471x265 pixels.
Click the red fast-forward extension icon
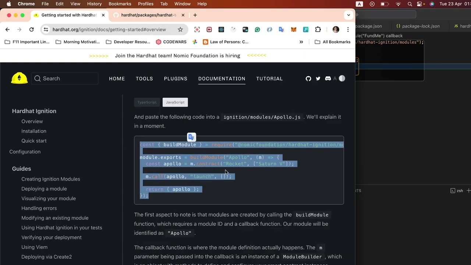click(209, 29)
